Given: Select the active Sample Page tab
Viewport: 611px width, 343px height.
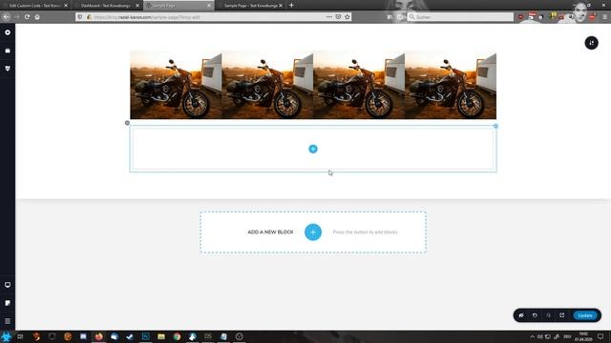Looking at the screenshot, I should pyautogui.click(x=179, y=6).
